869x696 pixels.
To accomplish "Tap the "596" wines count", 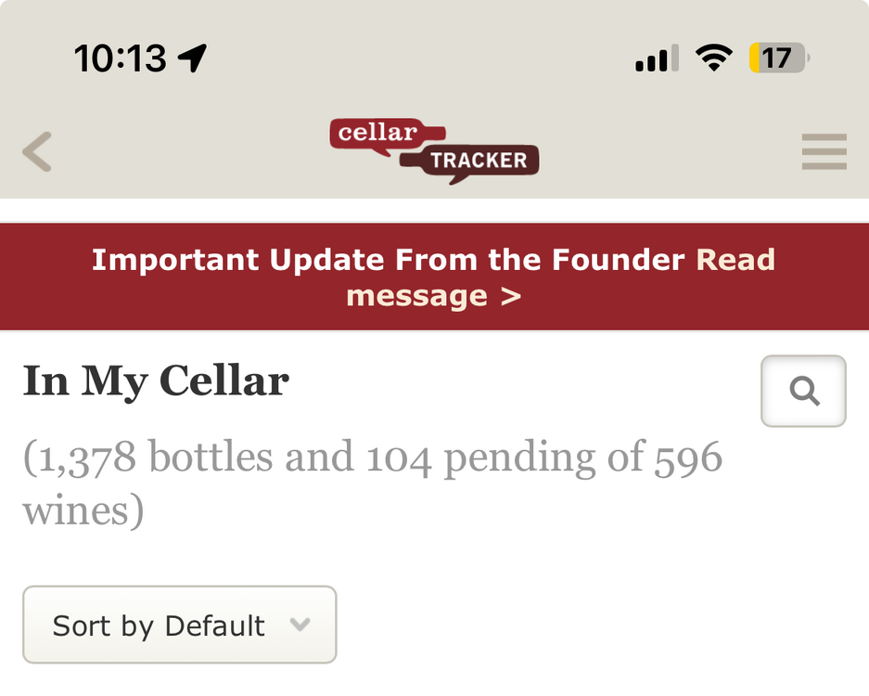I will click(x=687, y=457).
